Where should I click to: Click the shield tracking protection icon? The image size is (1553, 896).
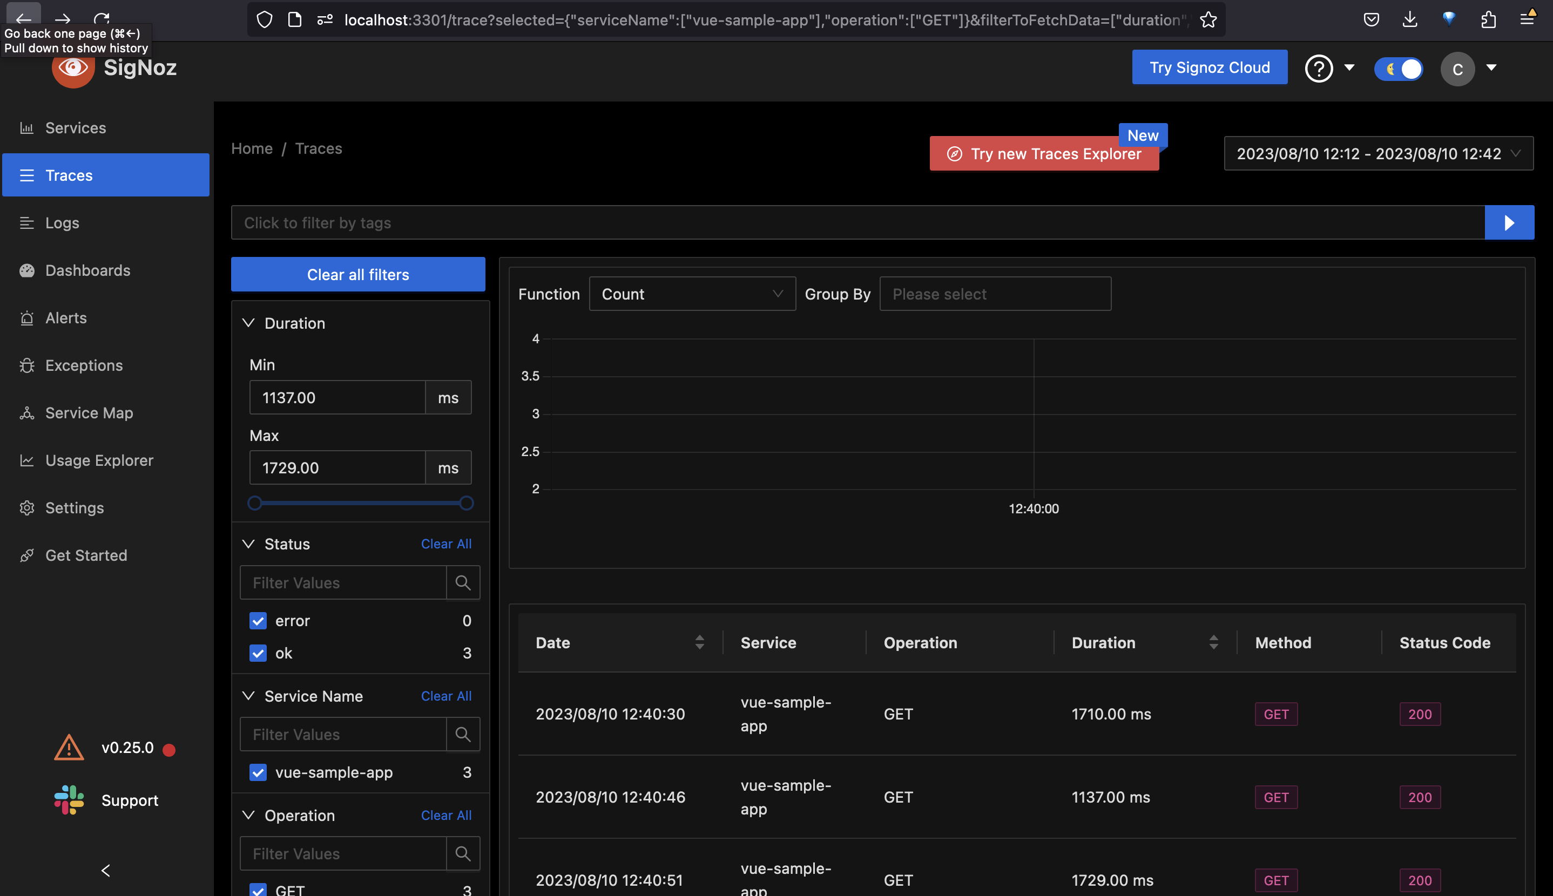(264, 19)
